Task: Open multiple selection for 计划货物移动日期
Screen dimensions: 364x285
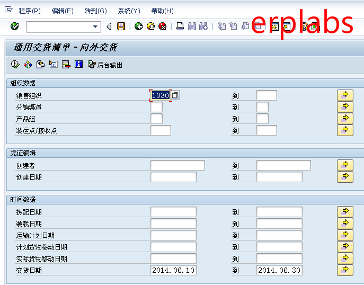Action: tap(345, 247)
